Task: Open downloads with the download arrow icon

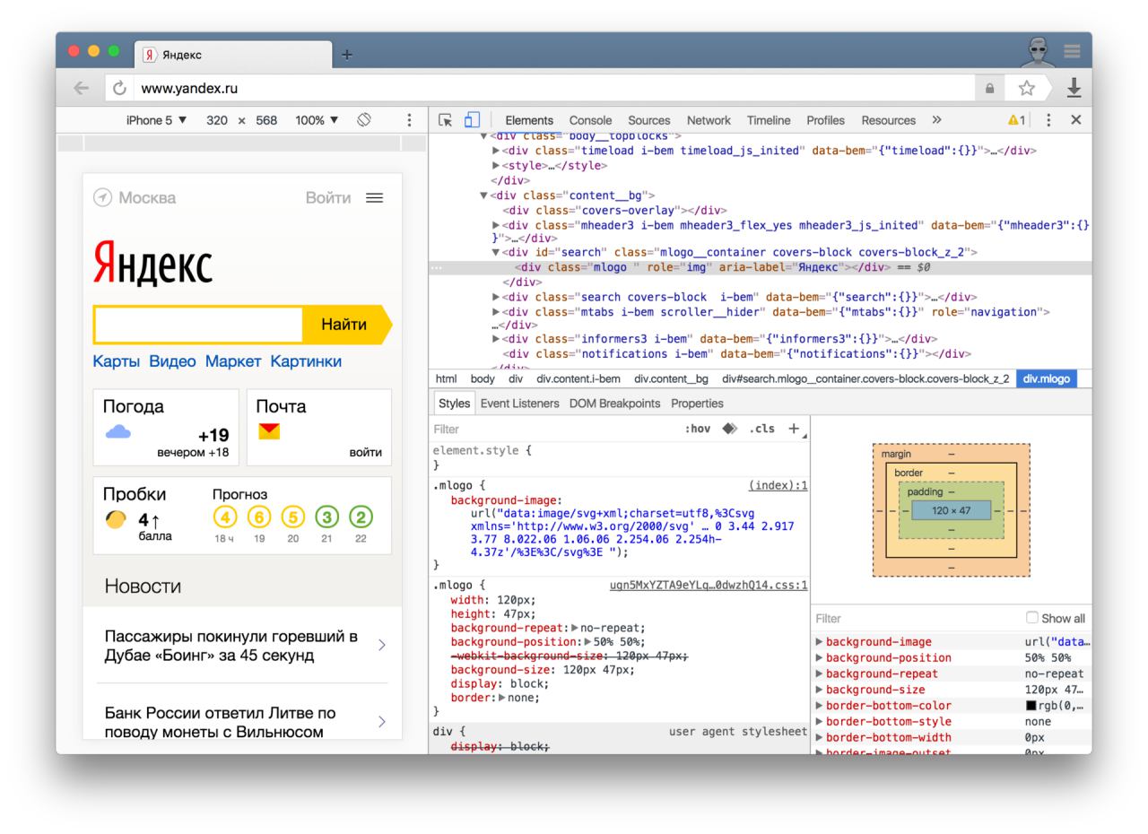Action: pyautogui.click(x=1074, y=88)
